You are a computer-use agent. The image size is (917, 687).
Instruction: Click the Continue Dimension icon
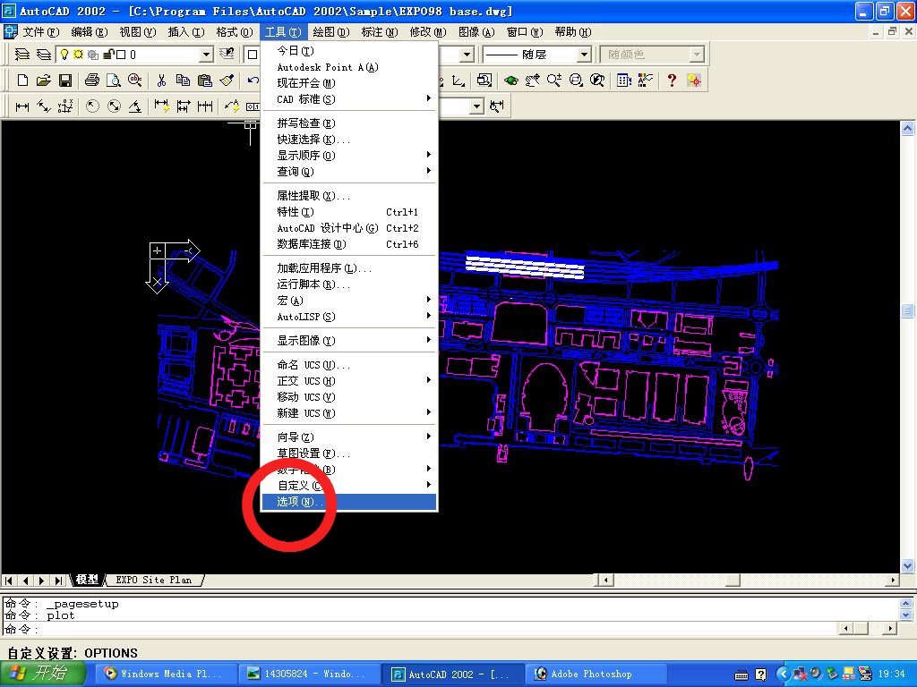click(205, 106)
